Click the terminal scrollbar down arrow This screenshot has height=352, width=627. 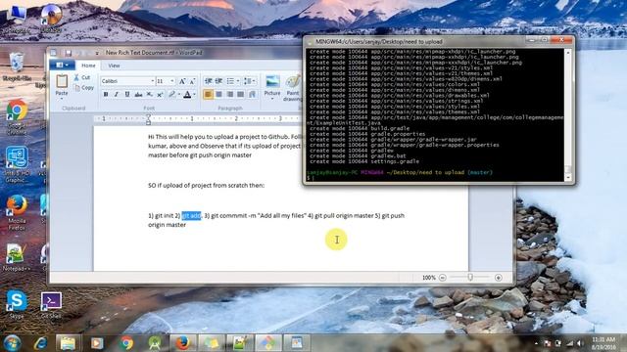click(x=568, y=177)
